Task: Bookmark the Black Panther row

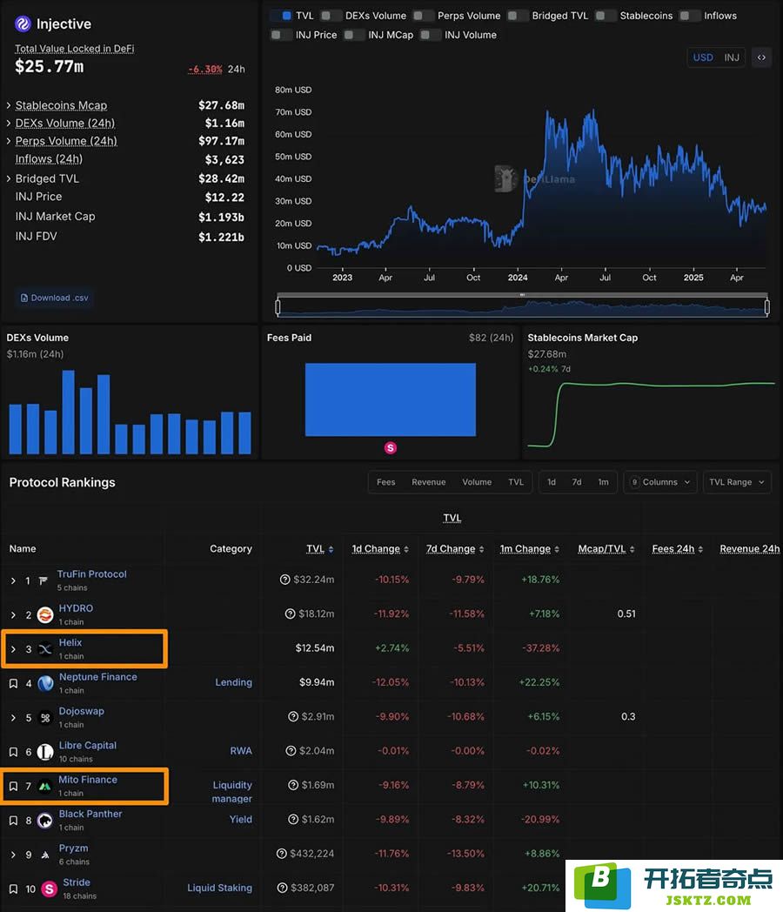Action: pyautogui.click(x=13, y=821)
